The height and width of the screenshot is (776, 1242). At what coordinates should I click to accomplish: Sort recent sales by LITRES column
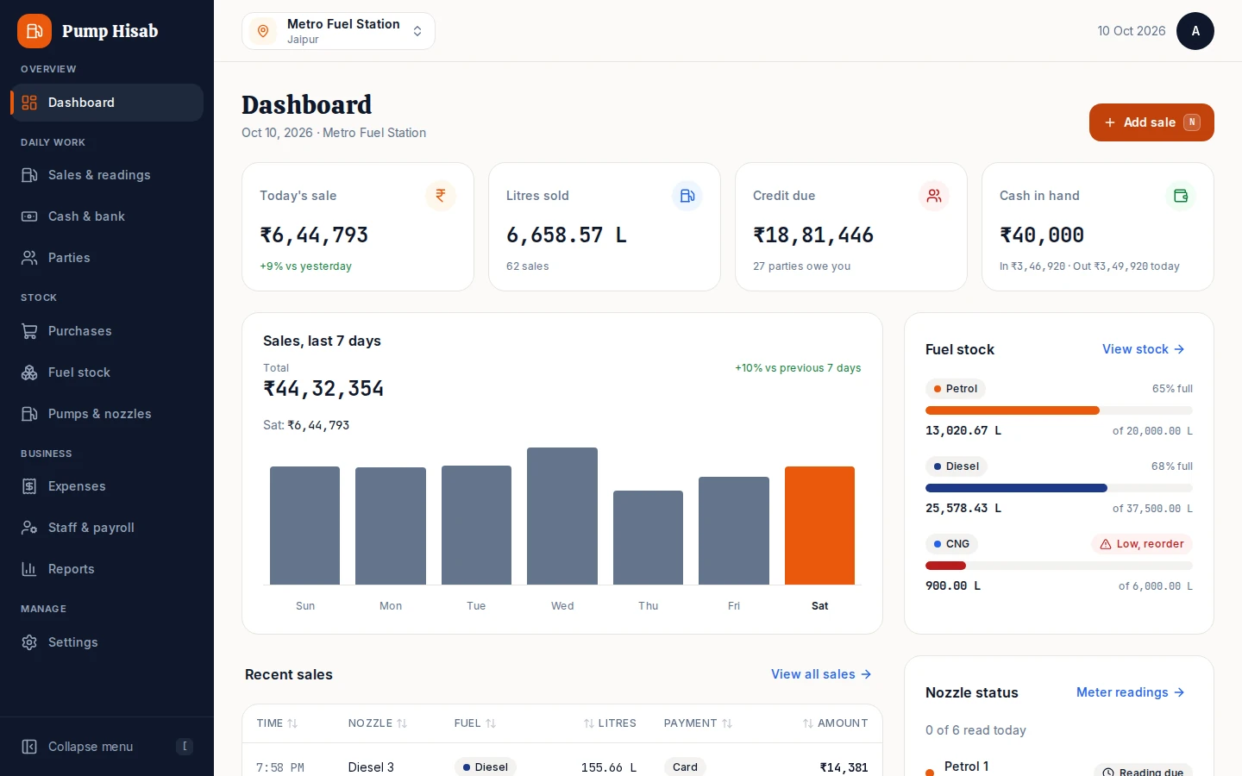click(610, 723)
